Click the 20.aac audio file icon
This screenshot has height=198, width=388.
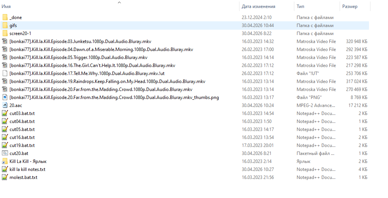click(x=5, y=105)
